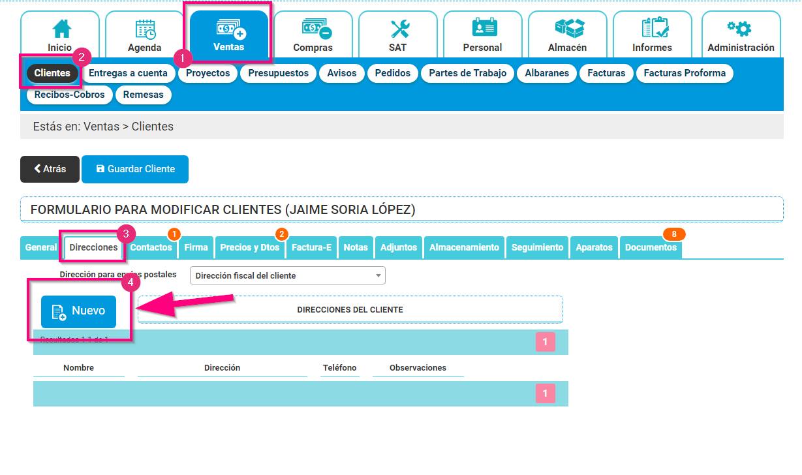Switch to the Direcciones tab
The height and width of the screenshot is (475, 802).
[x=92, y=247]
